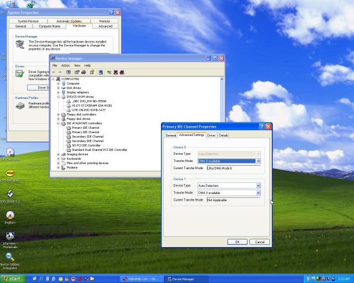Open the DVD Shrink 3.2 desktop icon
This screenshot has height=283, width=354.
10,197
